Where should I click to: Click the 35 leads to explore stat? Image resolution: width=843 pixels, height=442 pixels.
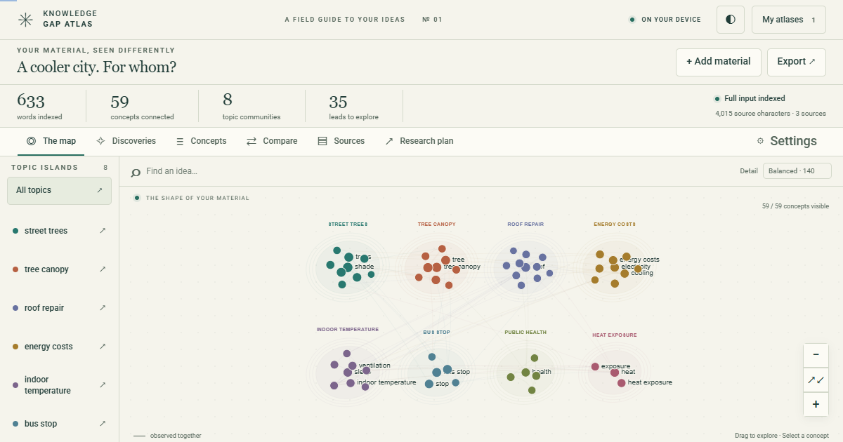point(353,107)
